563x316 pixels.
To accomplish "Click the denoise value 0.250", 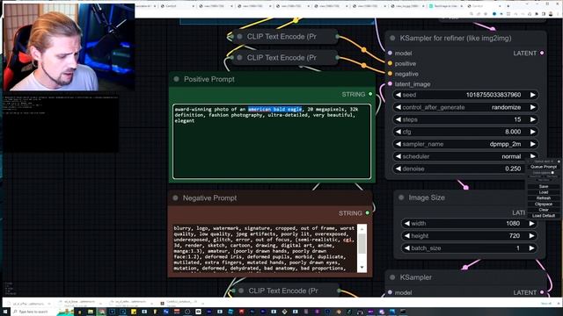I will (513, 169).
